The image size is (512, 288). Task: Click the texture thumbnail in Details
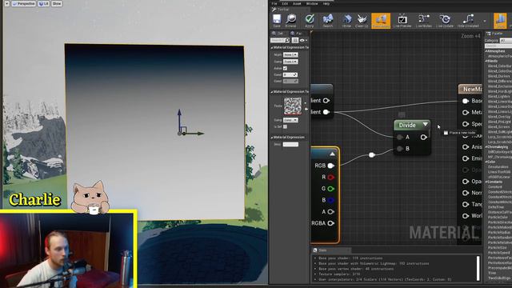[x=293, y=106]
